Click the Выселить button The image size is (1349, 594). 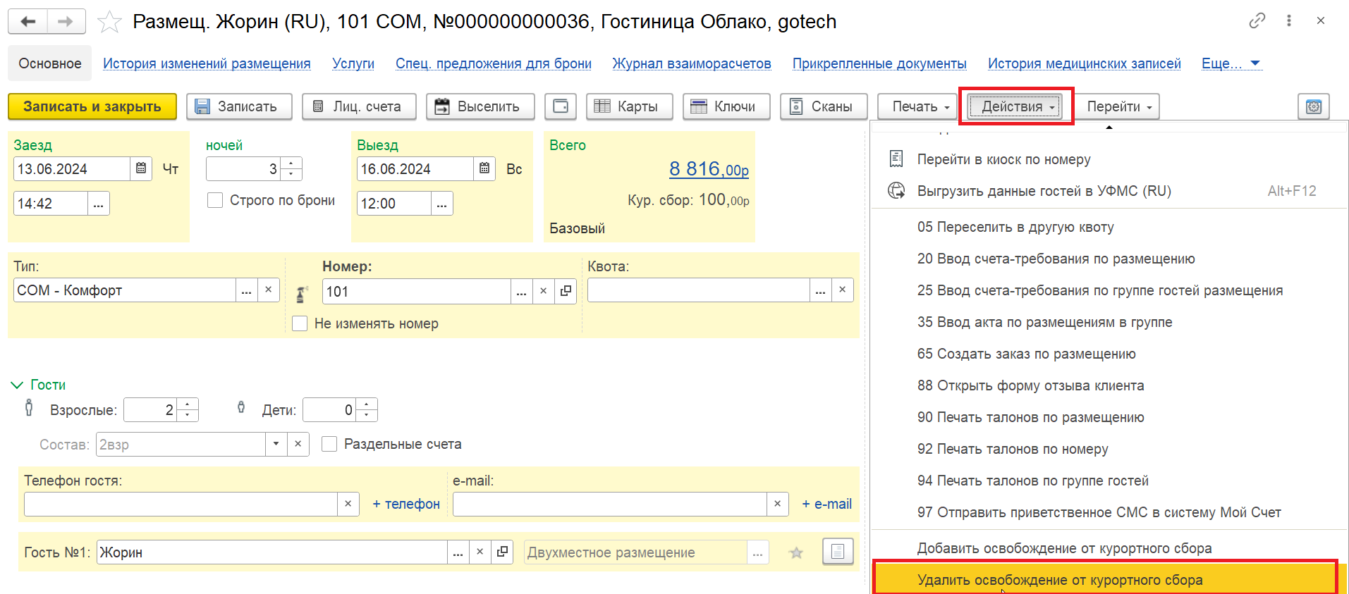point(480,106)
